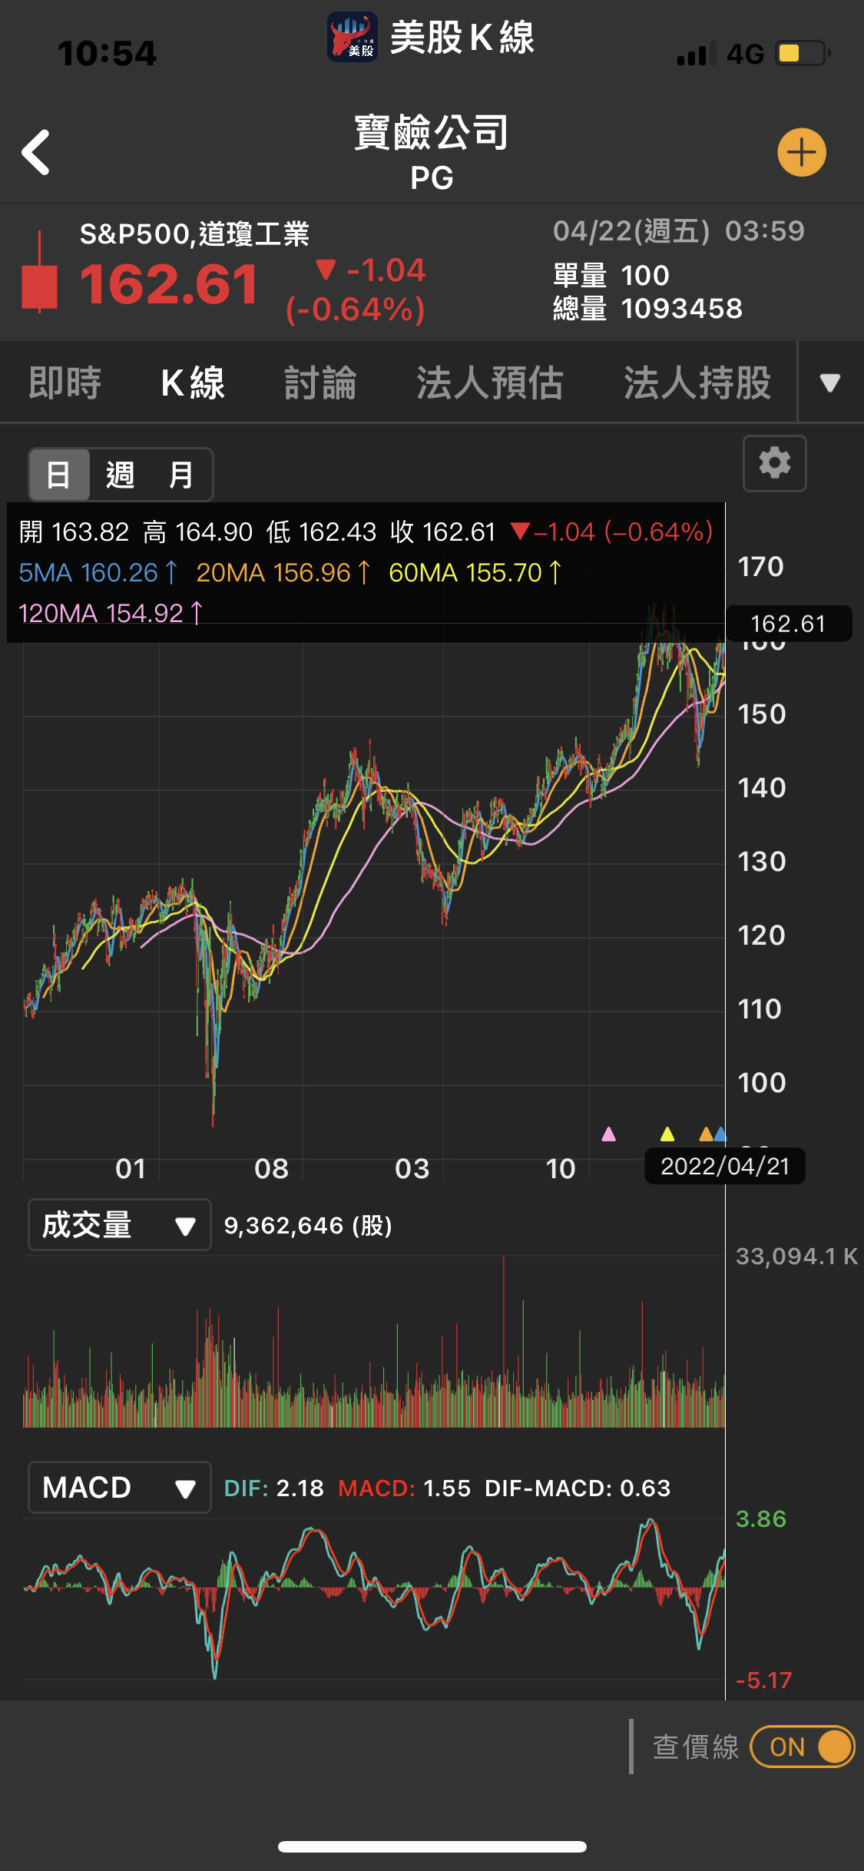Viewport: 864px width, 1871px height.
Task: Open the 成交量 indicator dropdown
Action: pos(120,1225)
